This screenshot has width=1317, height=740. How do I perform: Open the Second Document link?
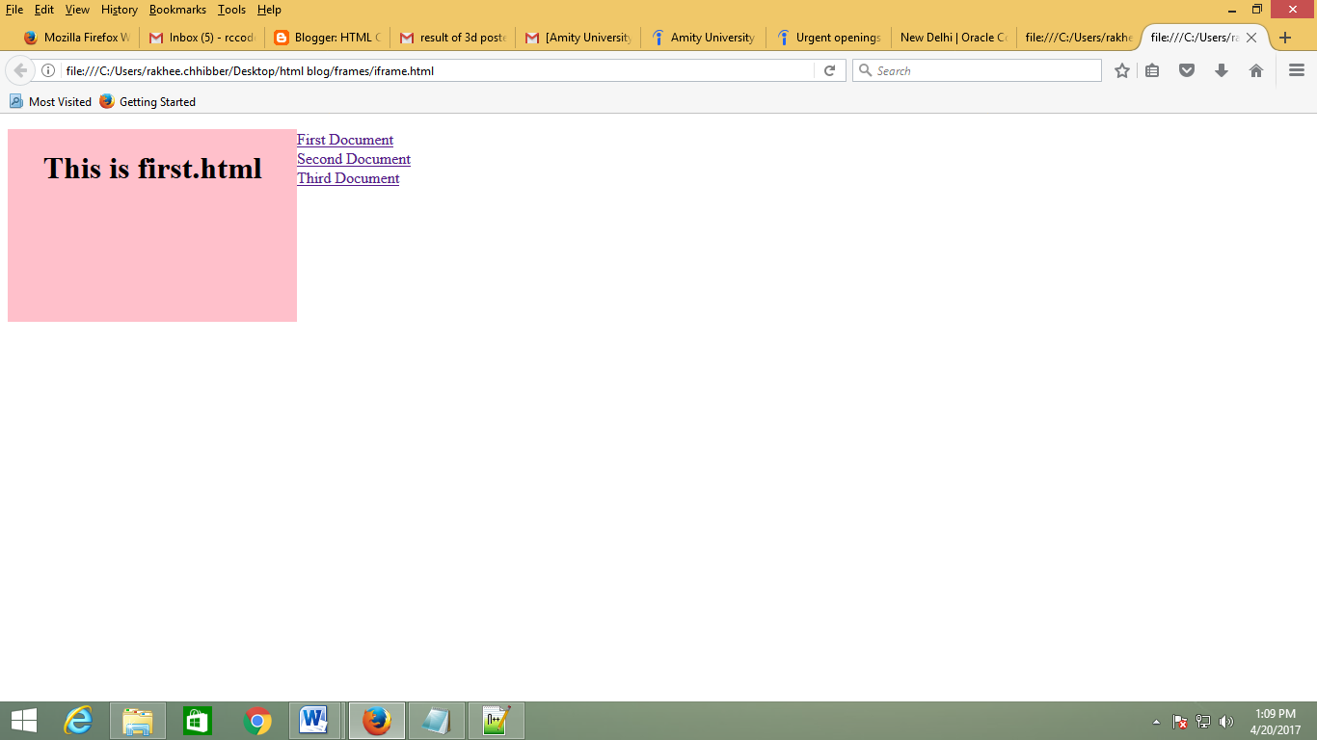(353, 159)
